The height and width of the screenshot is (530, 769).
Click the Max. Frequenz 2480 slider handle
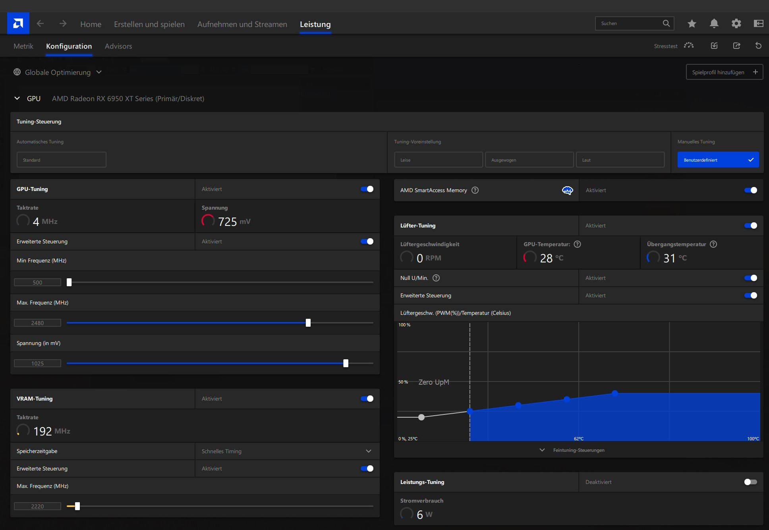click(x=308, y=323)
